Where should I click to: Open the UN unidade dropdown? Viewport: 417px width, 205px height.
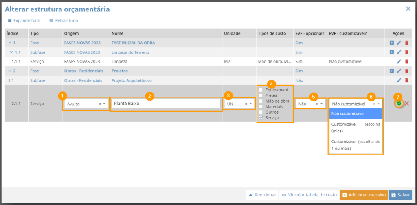(x=239, y=104)
